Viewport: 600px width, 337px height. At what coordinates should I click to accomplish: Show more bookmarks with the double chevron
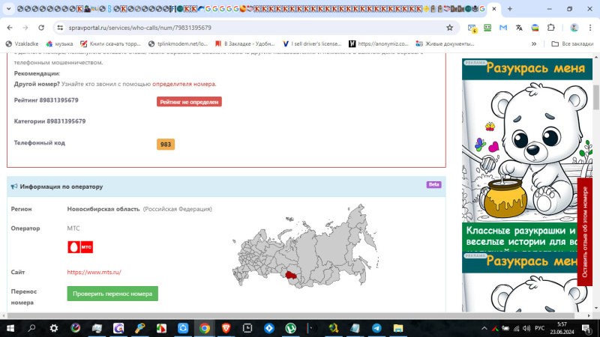click(x=534, y=44)
